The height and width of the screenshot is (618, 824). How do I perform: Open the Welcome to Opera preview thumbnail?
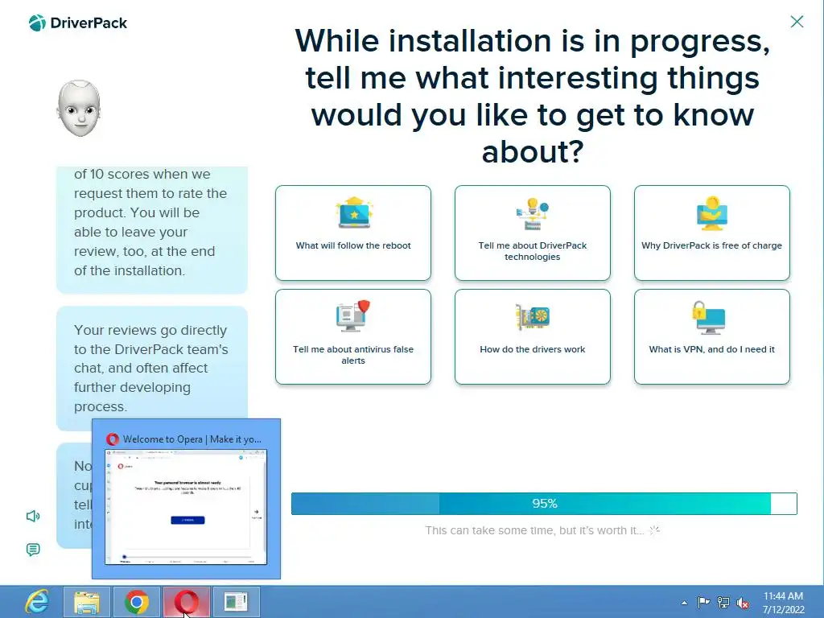point(186,507)
